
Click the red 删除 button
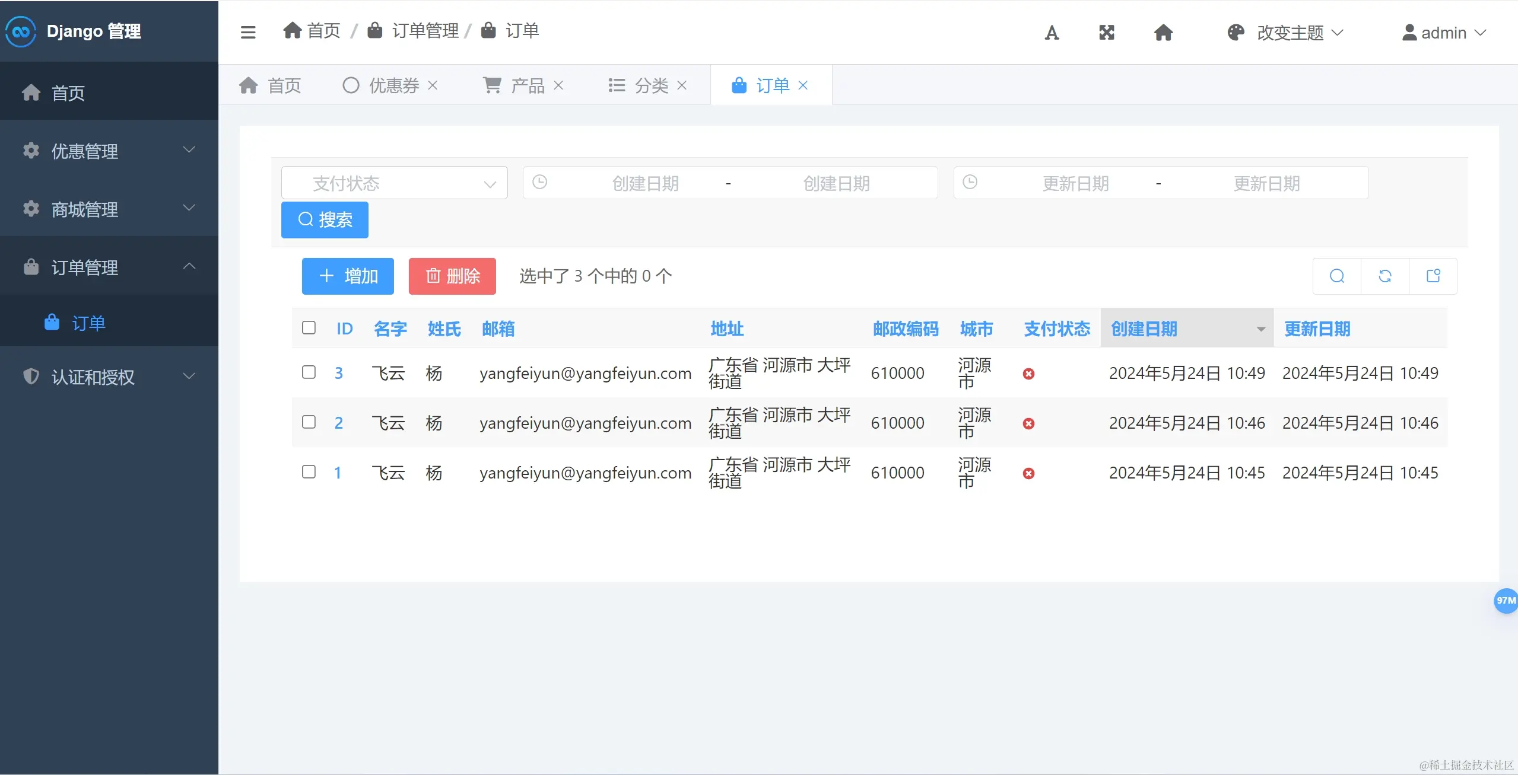tap(452, 276)
